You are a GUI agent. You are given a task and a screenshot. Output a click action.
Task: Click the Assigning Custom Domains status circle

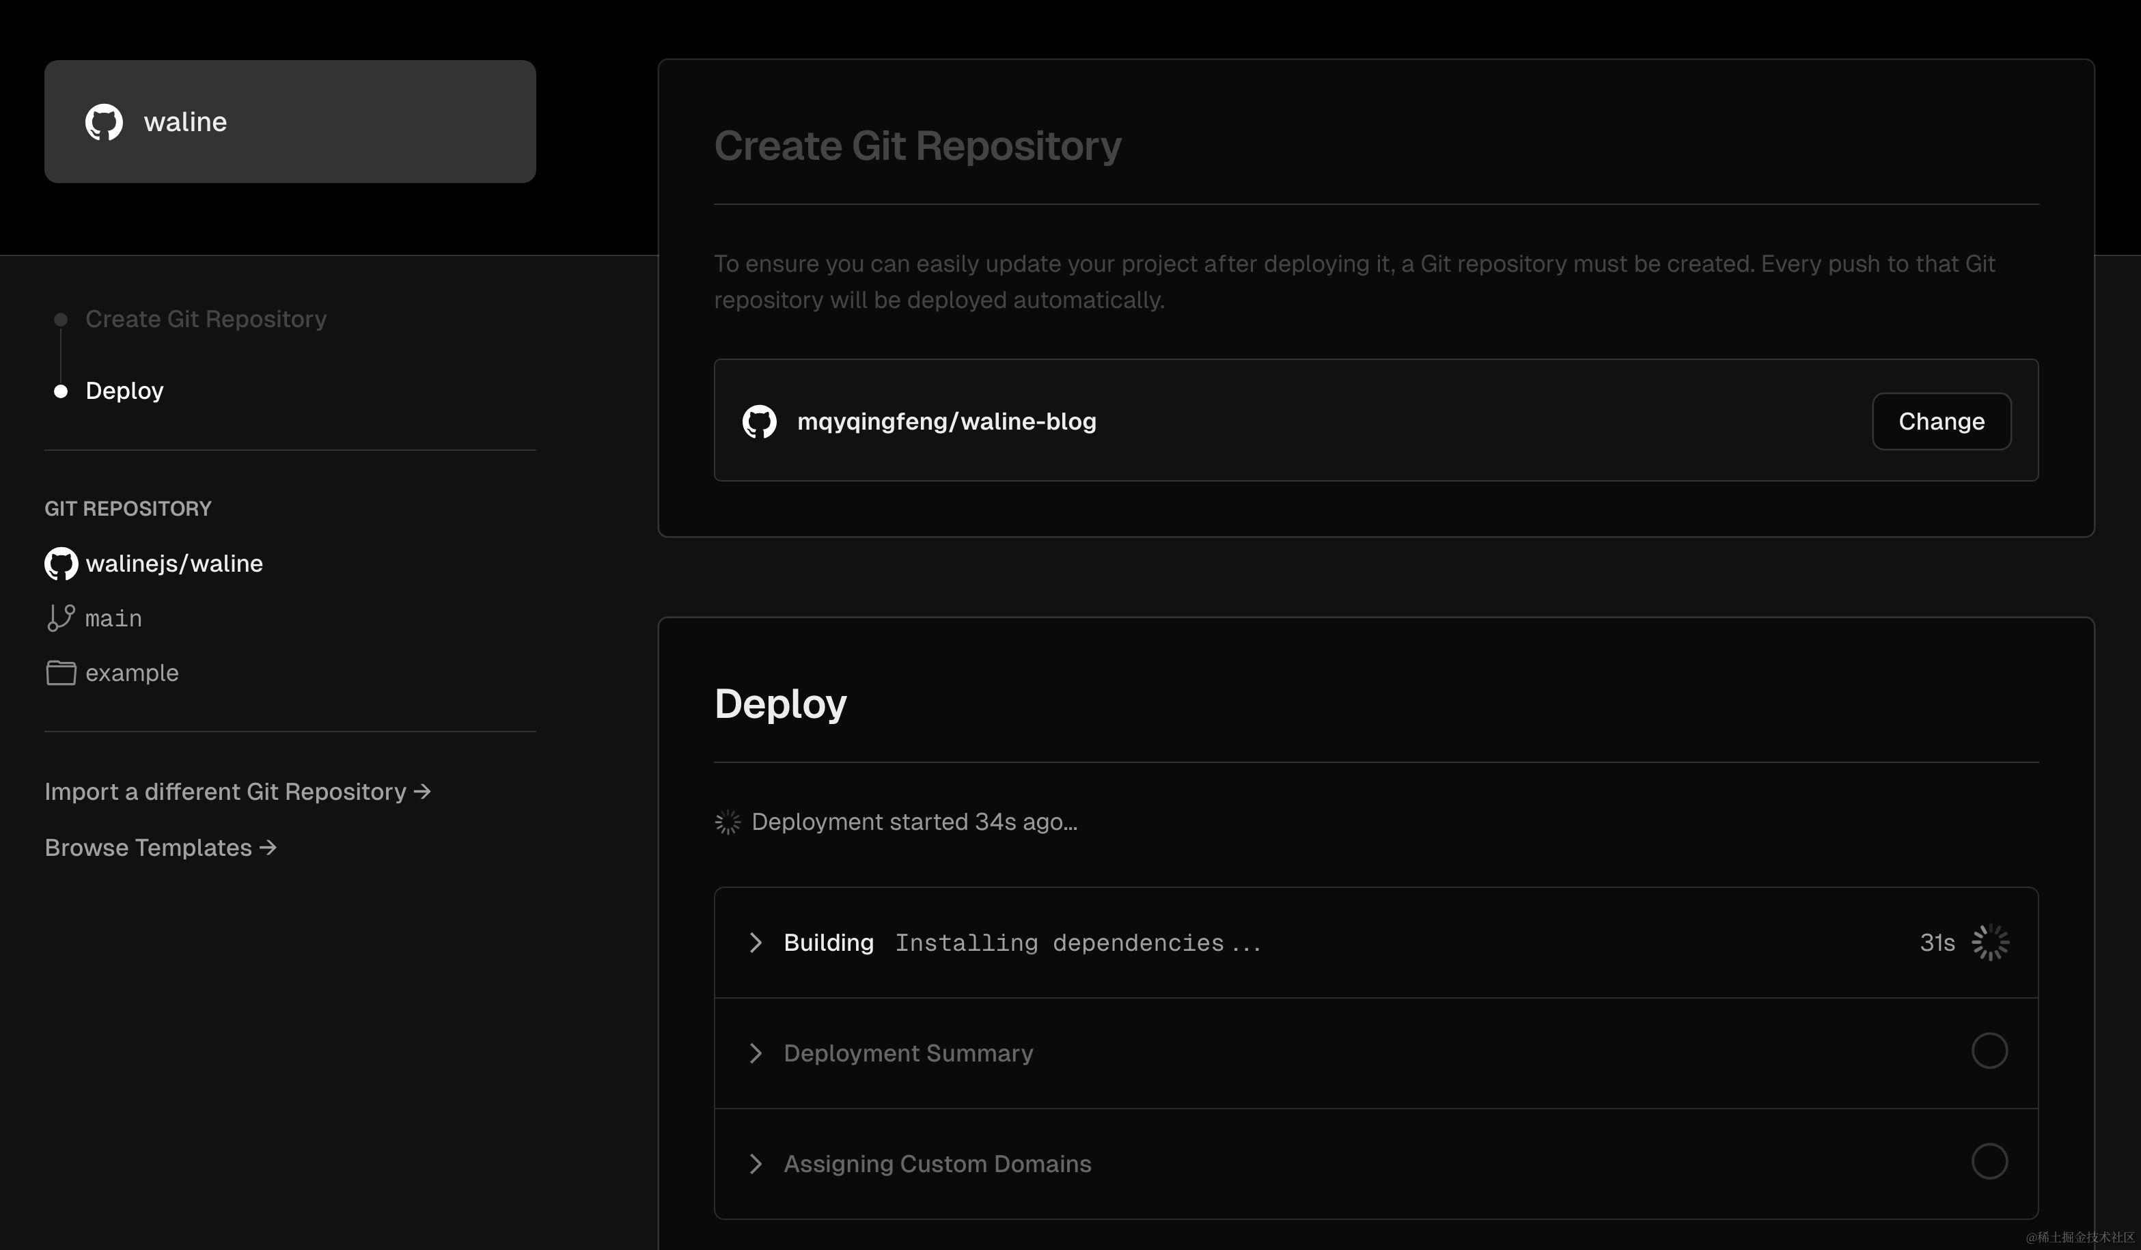(1989, 1162)
